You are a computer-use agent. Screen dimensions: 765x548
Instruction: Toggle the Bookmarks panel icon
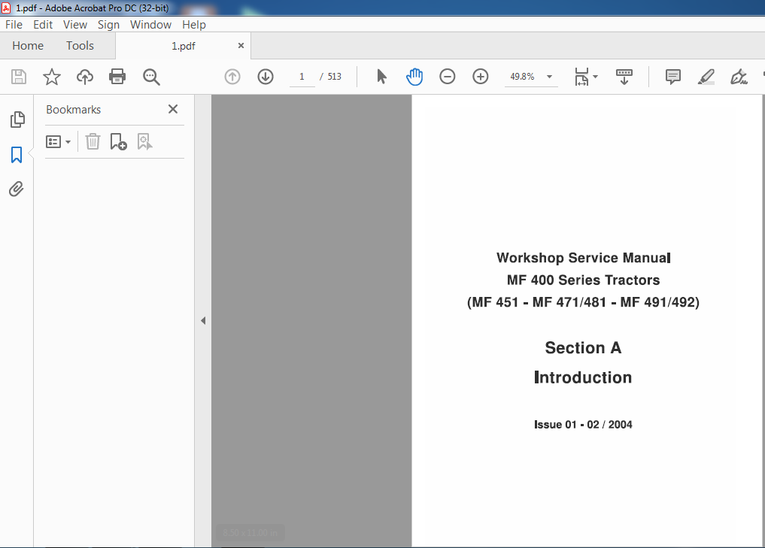(x=17, y=155)
